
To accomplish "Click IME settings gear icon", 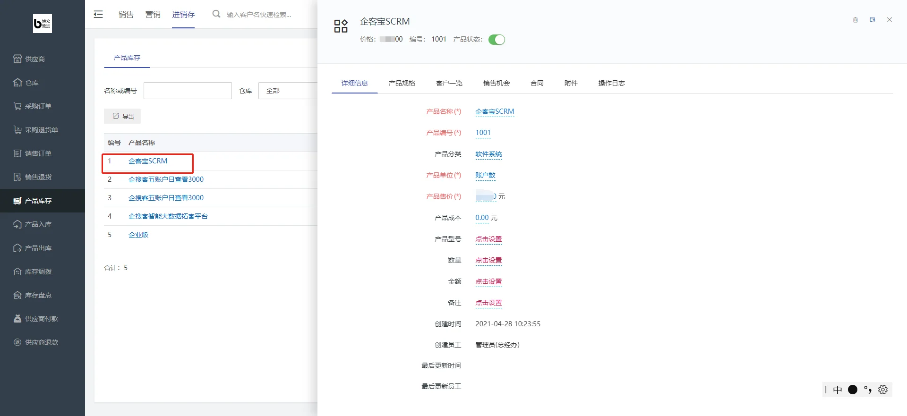I will point(883,390).
